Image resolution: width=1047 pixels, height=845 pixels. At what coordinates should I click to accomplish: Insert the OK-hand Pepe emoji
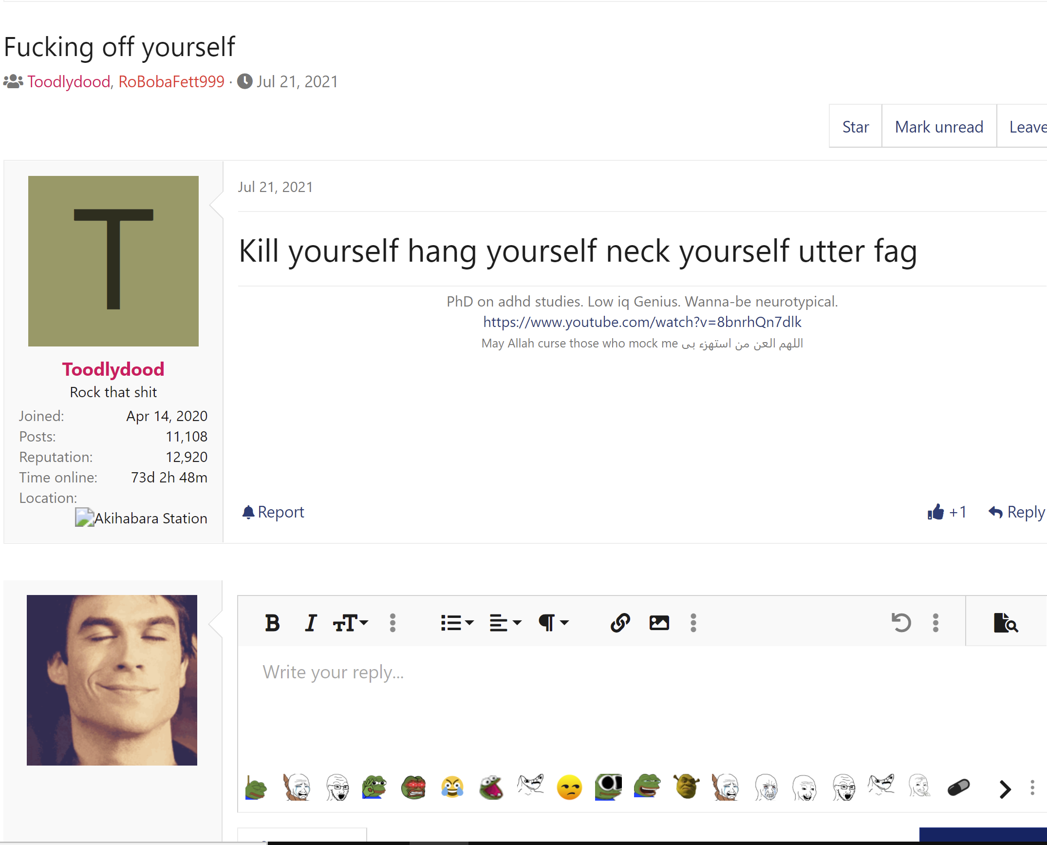374,787
